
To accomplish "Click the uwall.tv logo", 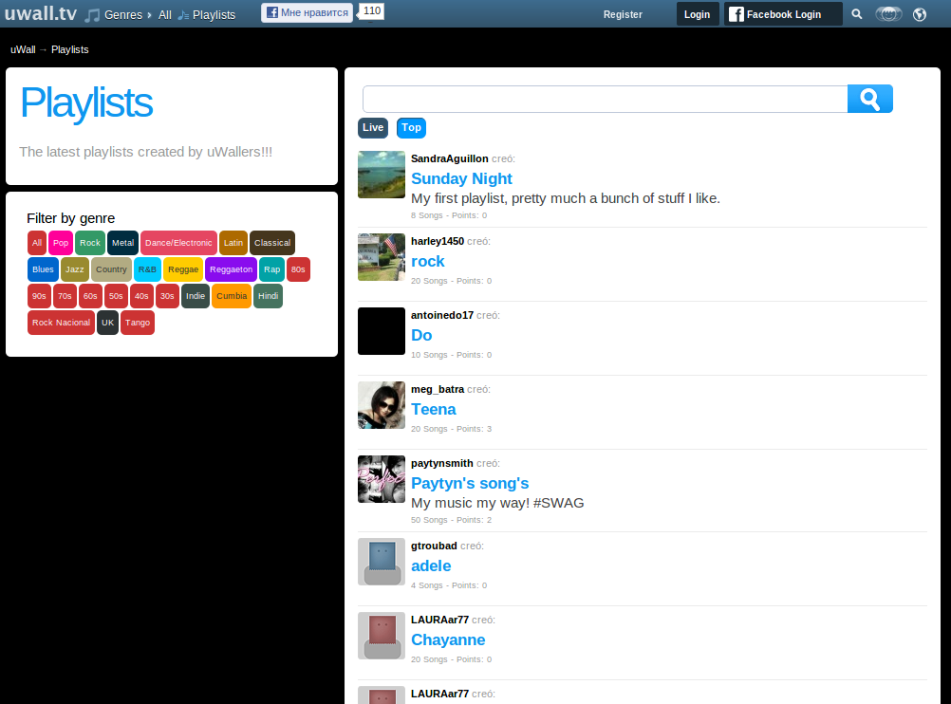I will pos(41,13).
